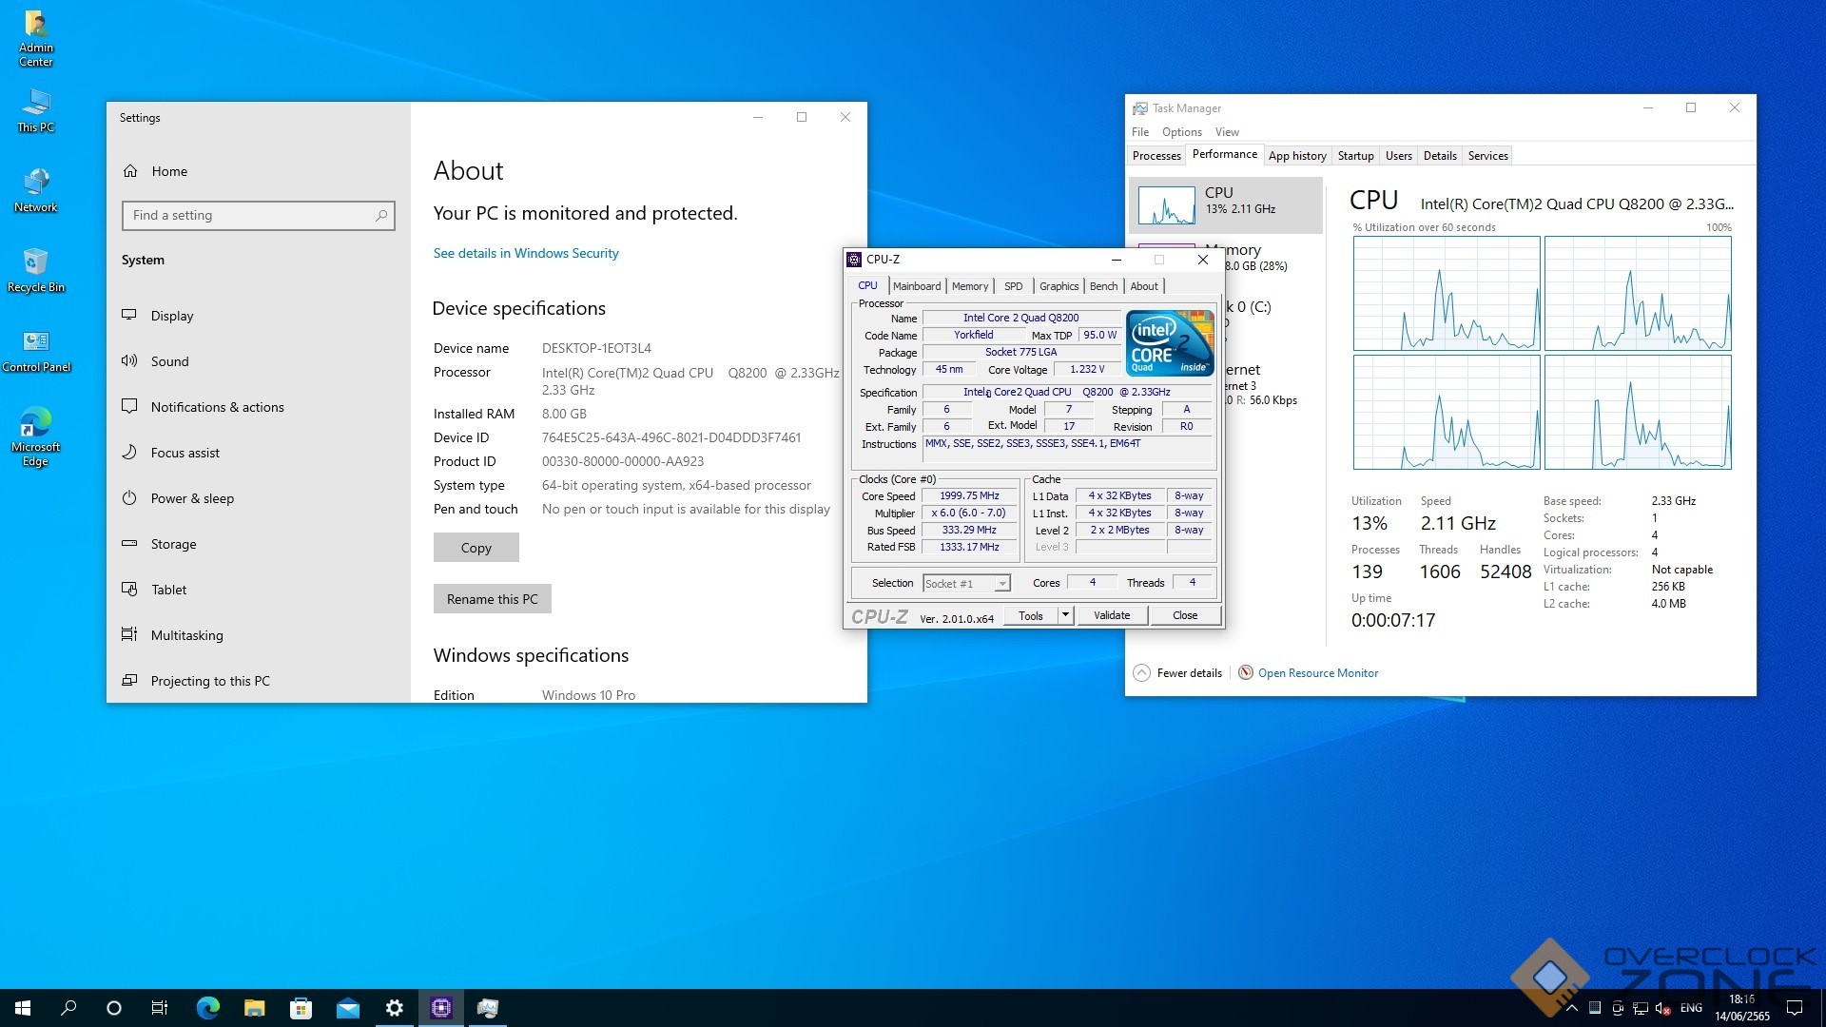Open taskbar Search
This screenshot has height=1027, width=1826.
point(68,1008)
